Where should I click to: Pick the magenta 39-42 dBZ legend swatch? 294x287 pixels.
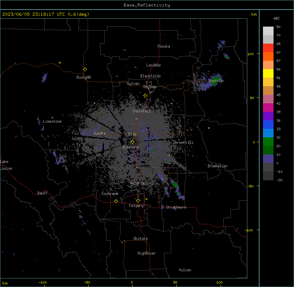click(268, 107)
